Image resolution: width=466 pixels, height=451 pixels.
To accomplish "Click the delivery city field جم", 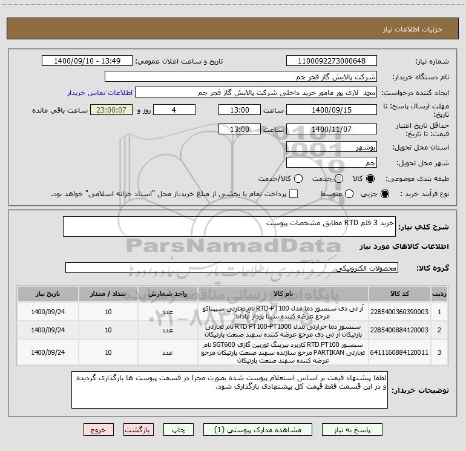I will tap(332, 163).
